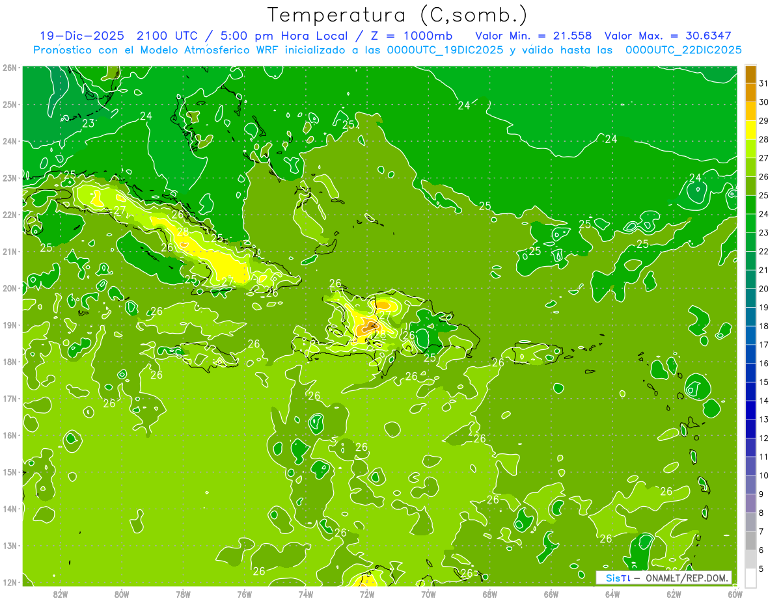Select the '0000UTC_19DIC2025' initialization timestamp
This screenshot has height=603, width=781.
[445, 50]
